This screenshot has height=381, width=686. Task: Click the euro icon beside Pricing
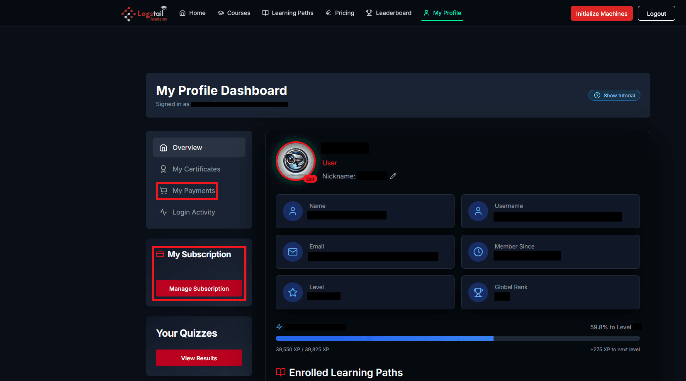(x=328, y=13)
